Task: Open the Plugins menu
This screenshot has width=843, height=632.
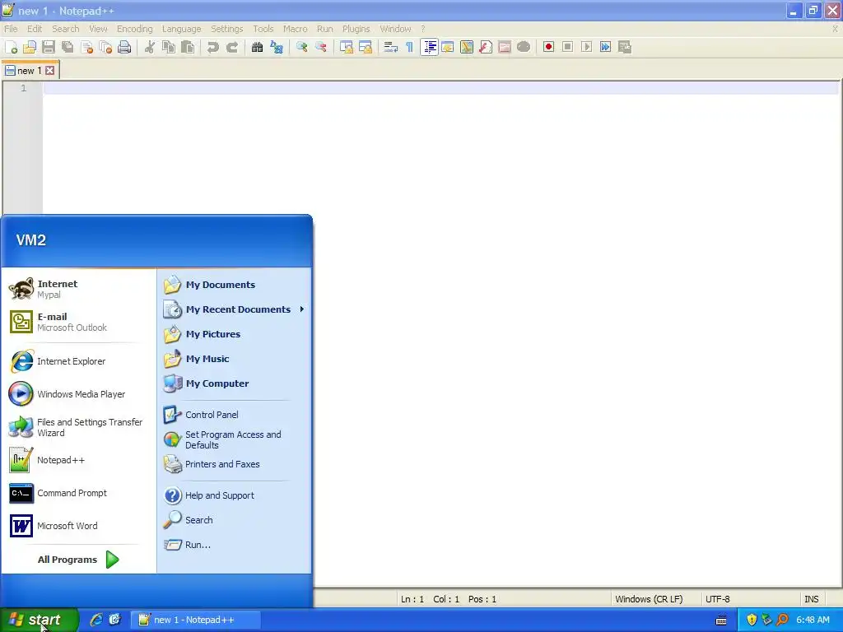Action: point(356,29)
